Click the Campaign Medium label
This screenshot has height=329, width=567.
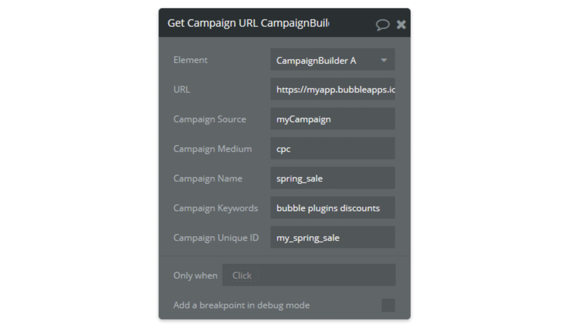pyautogui.click(x=212, y=149)
